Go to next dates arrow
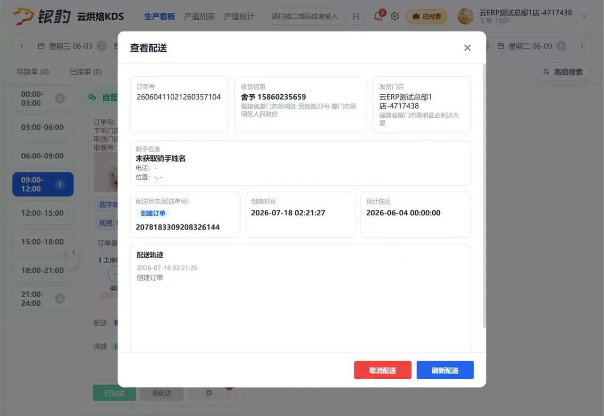The image size is (604, 416). click(x=582, y=46)
